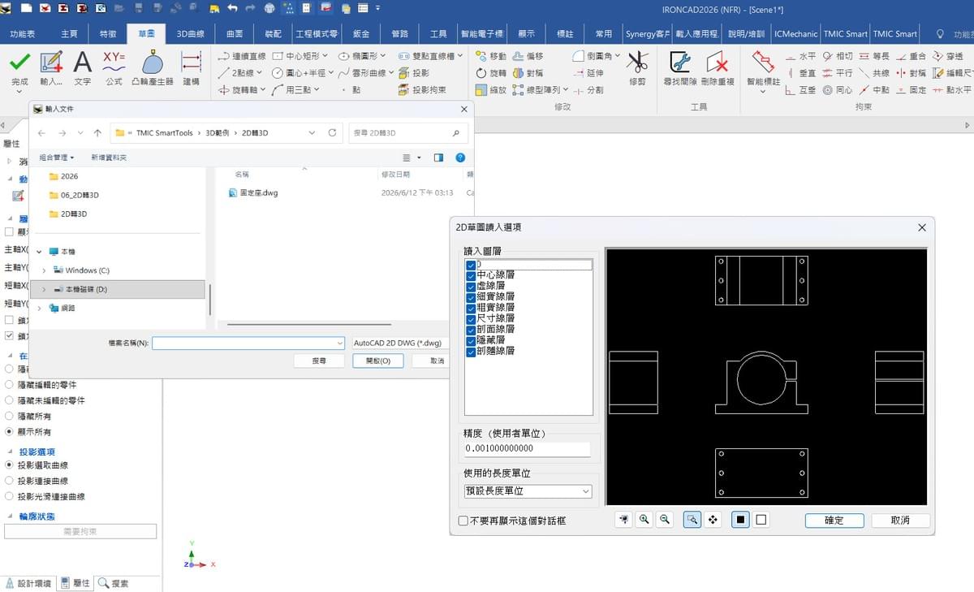The height and width of the screenshot is (592, 974).
Task: Uncheck the 虛線層 layer checkbox
Action: coord(471,287)
